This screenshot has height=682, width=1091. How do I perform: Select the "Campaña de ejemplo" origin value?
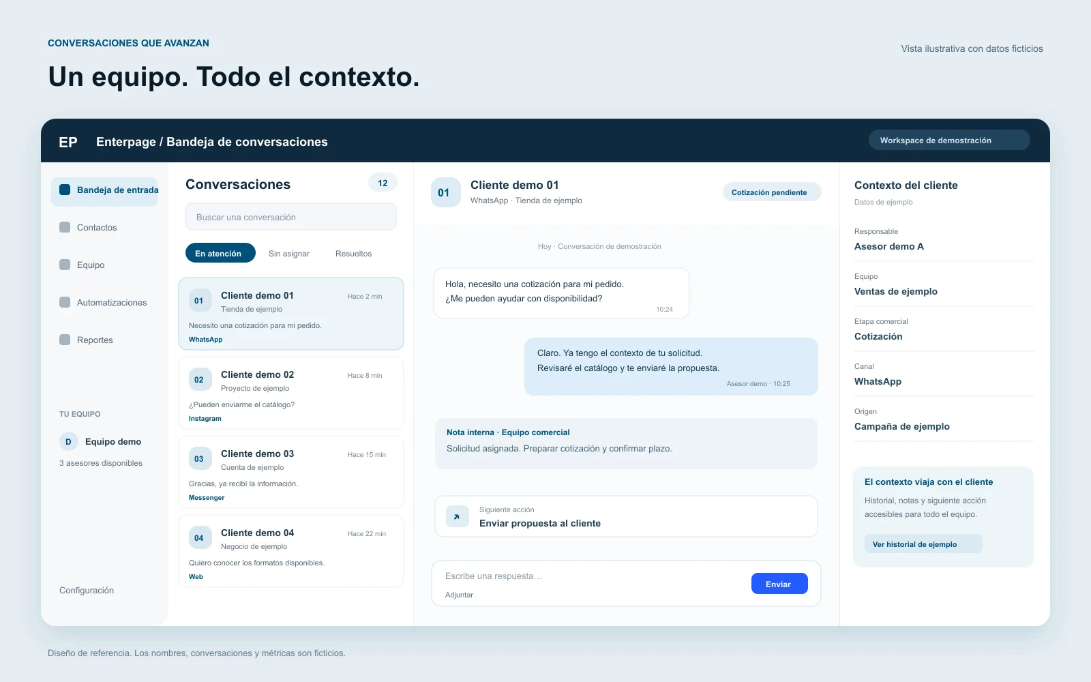click(902, 426)
